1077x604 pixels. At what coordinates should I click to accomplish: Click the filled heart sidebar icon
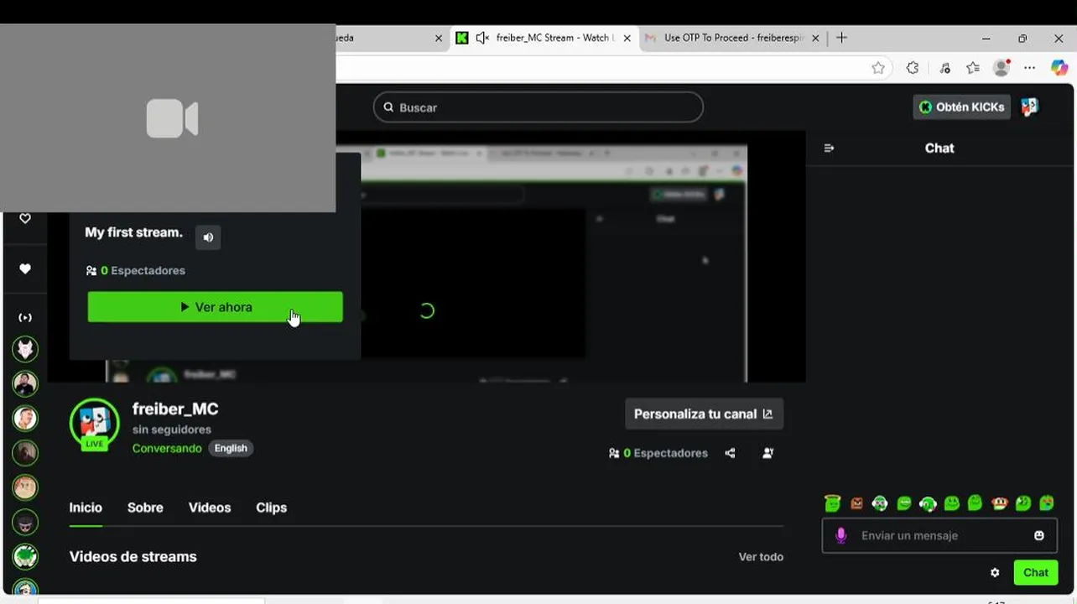(25, 269)
